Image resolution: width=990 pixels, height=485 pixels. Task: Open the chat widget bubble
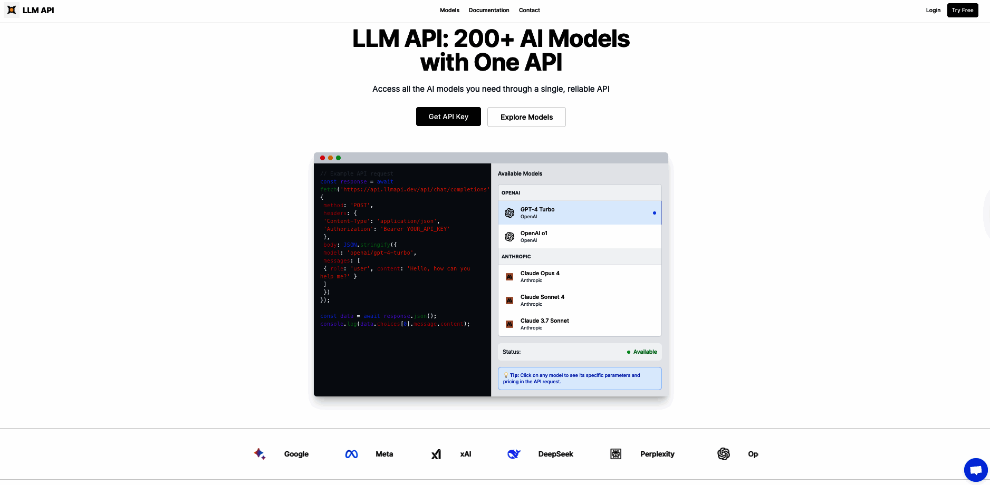[975, 470]
